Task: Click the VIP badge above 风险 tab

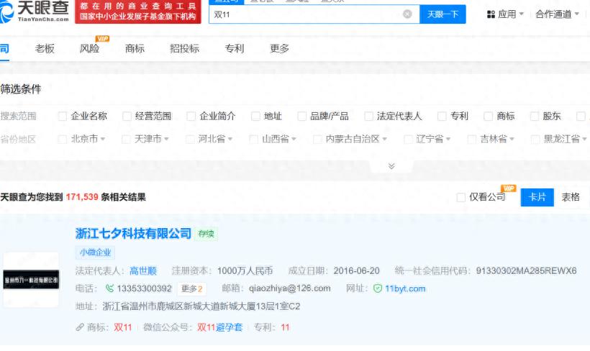Action: [x=102, y=39]
